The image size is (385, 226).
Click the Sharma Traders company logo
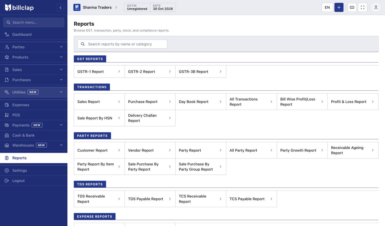click(77, 7)
